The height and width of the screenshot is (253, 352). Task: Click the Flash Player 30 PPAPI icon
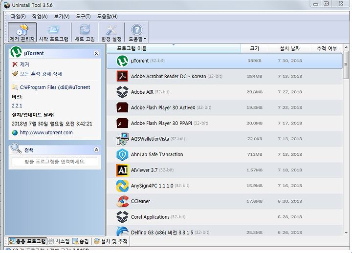(x=122, y=123)
